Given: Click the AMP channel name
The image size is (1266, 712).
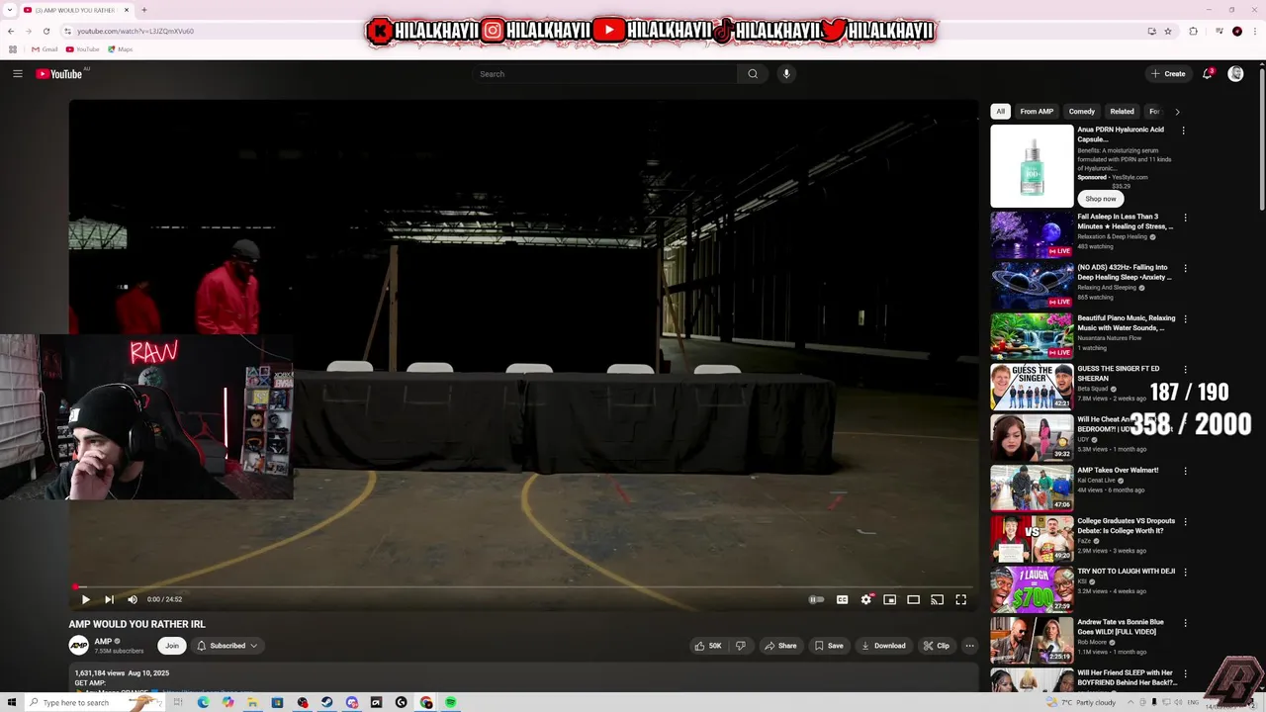Looking at the screenshot, I should [x=103, y=642].
